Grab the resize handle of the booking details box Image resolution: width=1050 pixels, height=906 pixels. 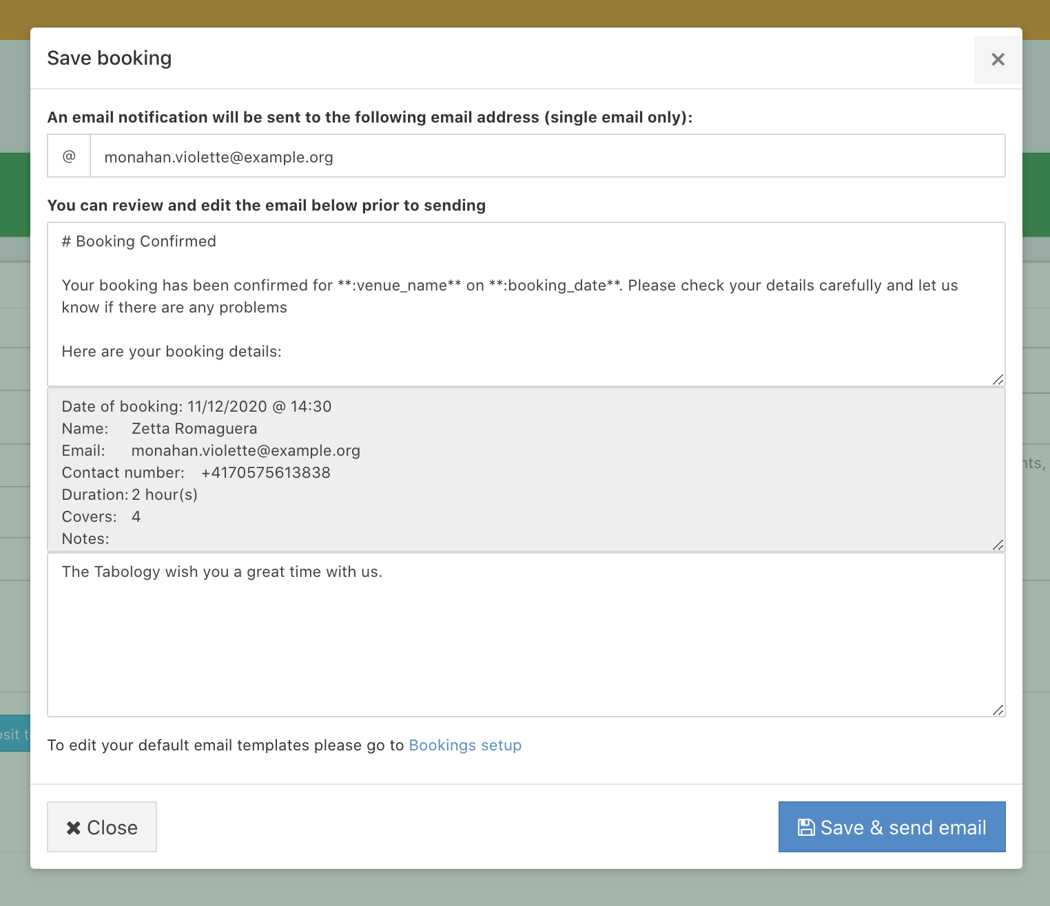(998, 545)
